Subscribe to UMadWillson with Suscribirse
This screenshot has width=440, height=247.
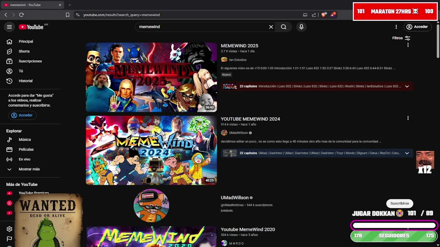click(399, 203)
